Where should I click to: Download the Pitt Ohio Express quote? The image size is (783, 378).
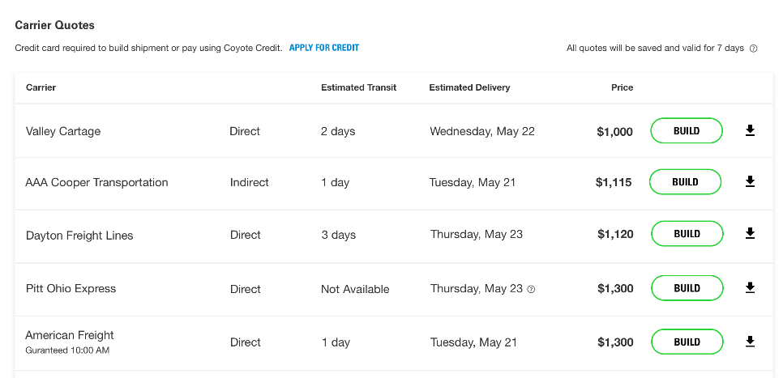pyautogui.click(x=750, y=288)
